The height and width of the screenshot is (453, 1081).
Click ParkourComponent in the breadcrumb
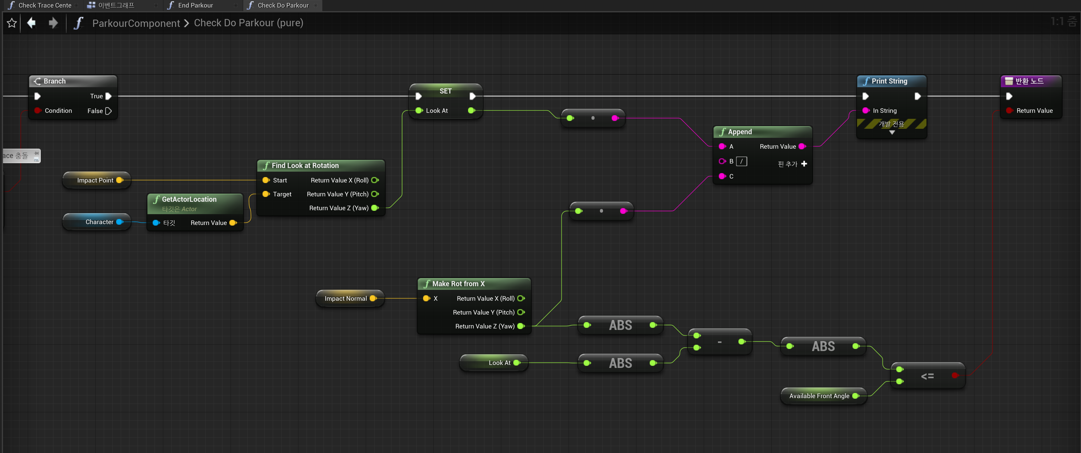click(136, 23)
